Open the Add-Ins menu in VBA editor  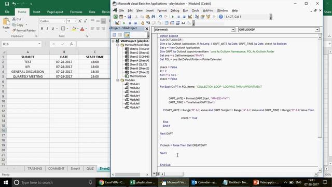[208, 10]
